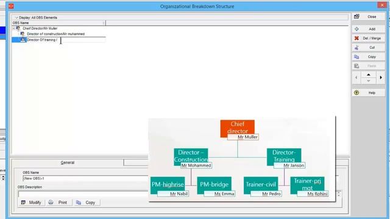The height and width of the screenshot is (219, 390).
Task: Click the red X Del/Merge icon
Action: (356, 38)
